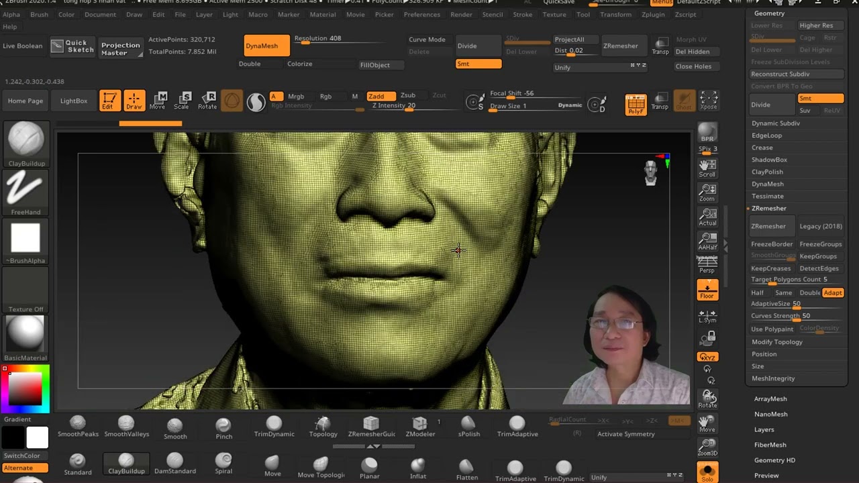Expand the ClayPolish section
The width and height of the screenshot is (859, 483).
point(767,172)
